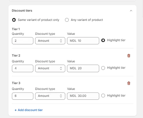The width and height of the screenshot is (143, 118).
Task: Enable Highlight tier for Tier 2
Action: coord(103,68)
